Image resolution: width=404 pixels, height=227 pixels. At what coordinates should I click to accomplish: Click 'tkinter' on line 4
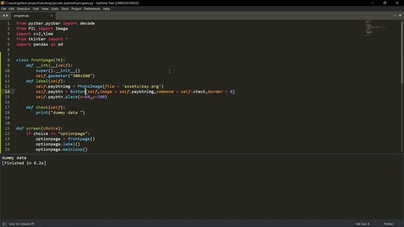click(37, 39)
